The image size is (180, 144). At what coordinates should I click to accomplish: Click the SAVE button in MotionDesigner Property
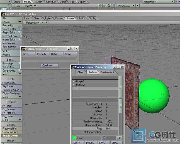click(104, 143)
